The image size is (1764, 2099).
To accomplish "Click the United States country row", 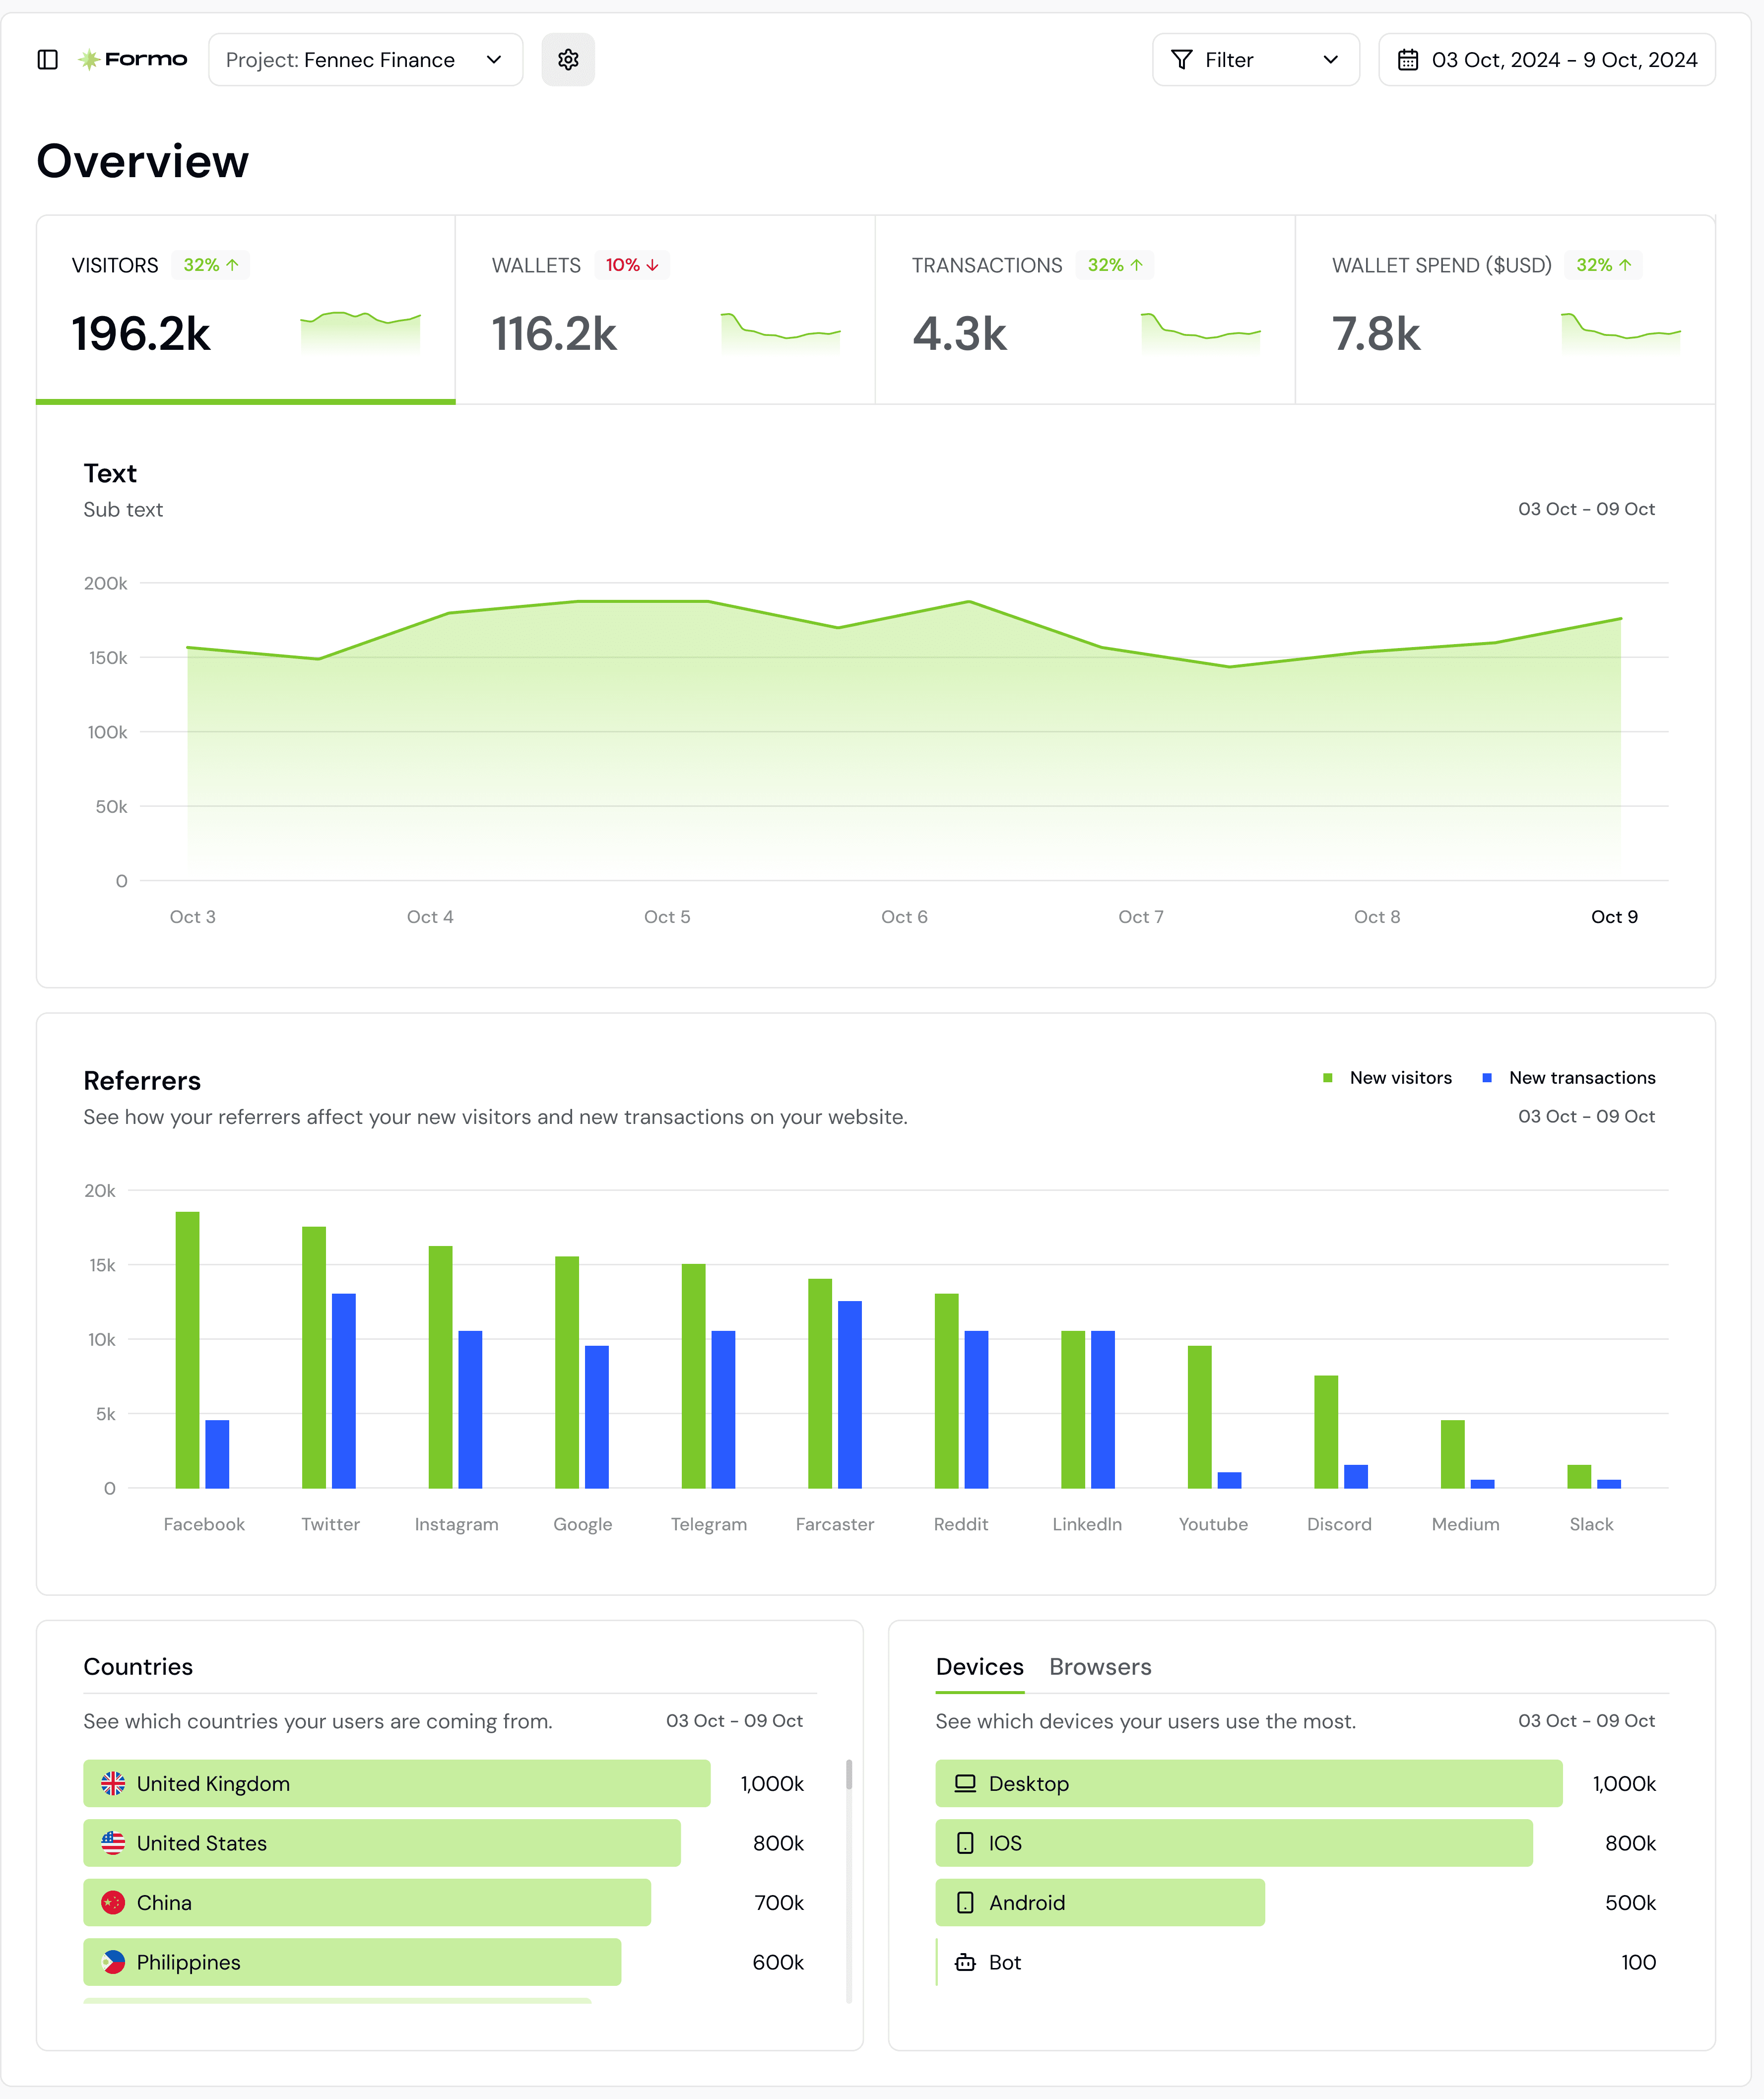I will click(443, 1843).
